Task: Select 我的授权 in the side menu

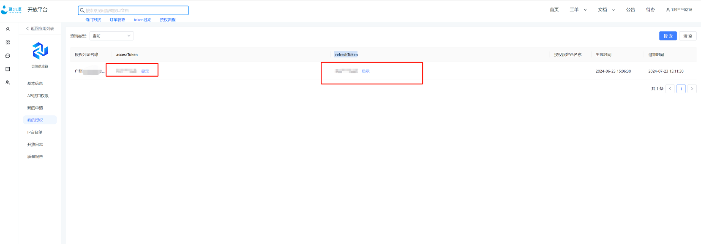Action: [x=40, y=120]
